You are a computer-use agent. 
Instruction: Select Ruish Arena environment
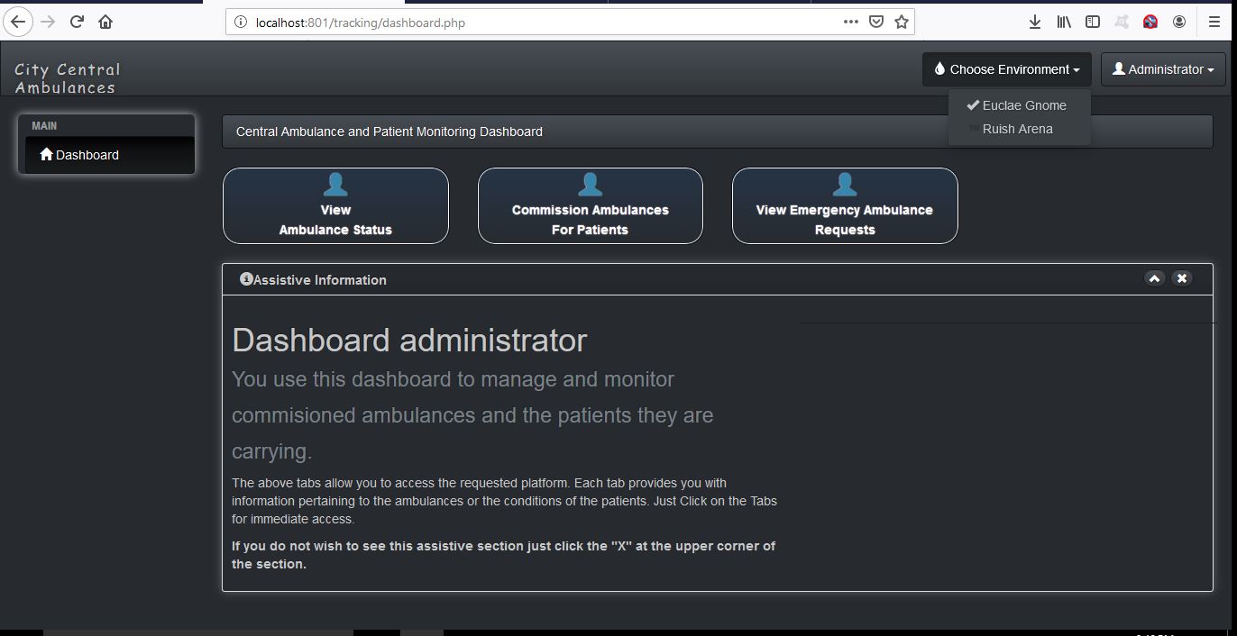[1017, 129]
